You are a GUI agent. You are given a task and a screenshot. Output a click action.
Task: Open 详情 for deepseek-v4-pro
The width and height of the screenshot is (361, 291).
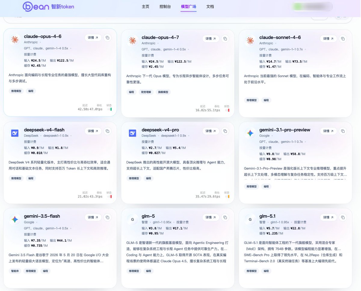[x=211, y=131]
